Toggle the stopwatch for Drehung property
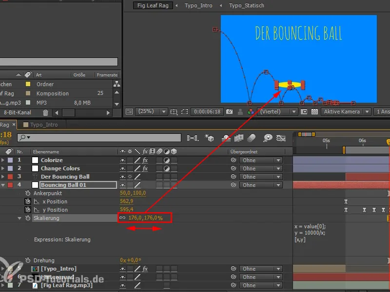The height and width of the screenshot is (292, 390). (x=28, y=260)
